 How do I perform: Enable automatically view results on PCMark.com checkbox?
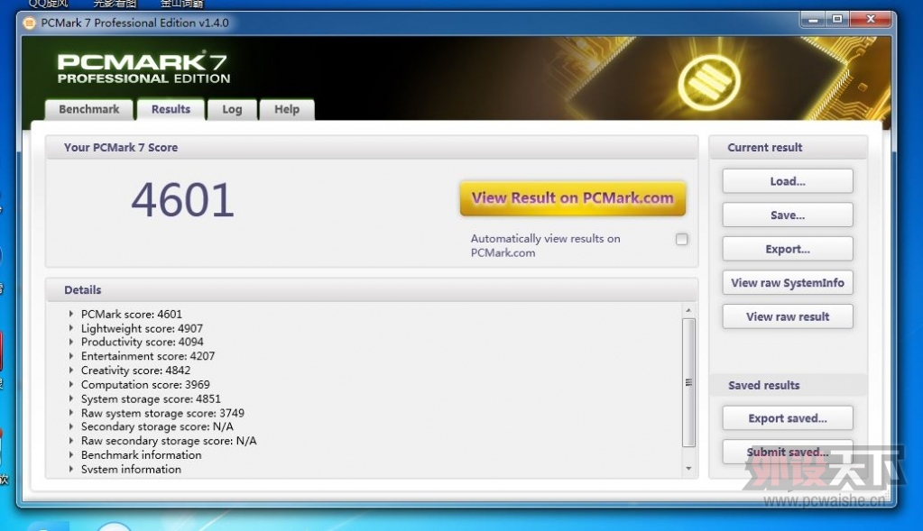click(682, 239)
